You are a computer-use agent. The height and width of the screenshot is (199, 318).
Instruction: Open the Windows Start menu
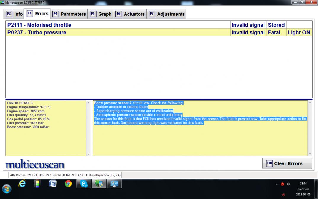pyautogui.click(x=7, y=189)
